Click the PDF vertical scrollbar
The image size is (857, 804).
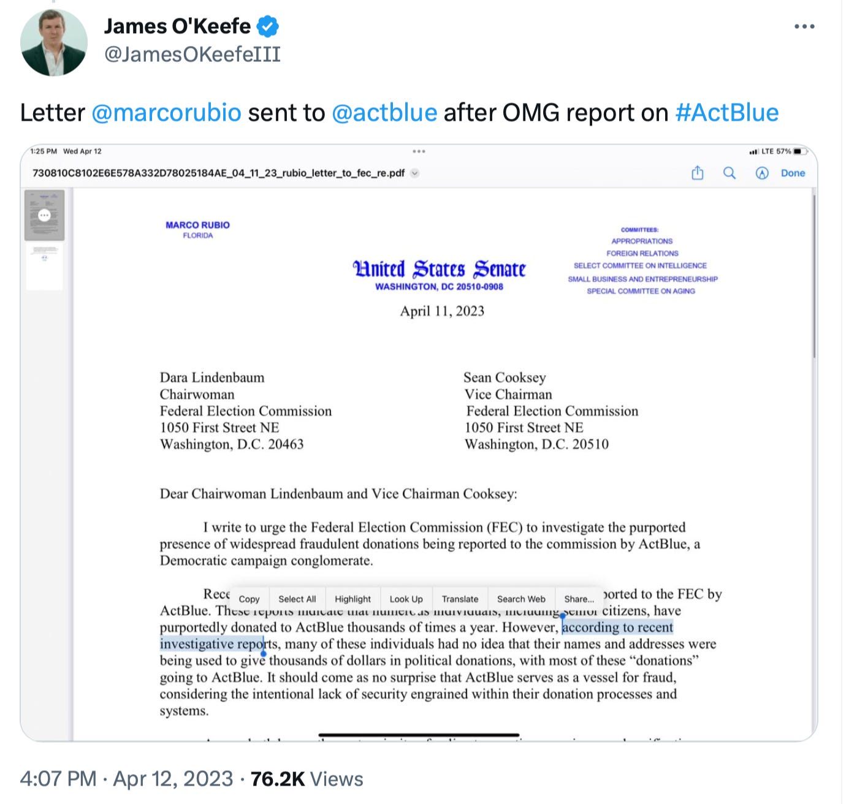click(x=813, y=276)
